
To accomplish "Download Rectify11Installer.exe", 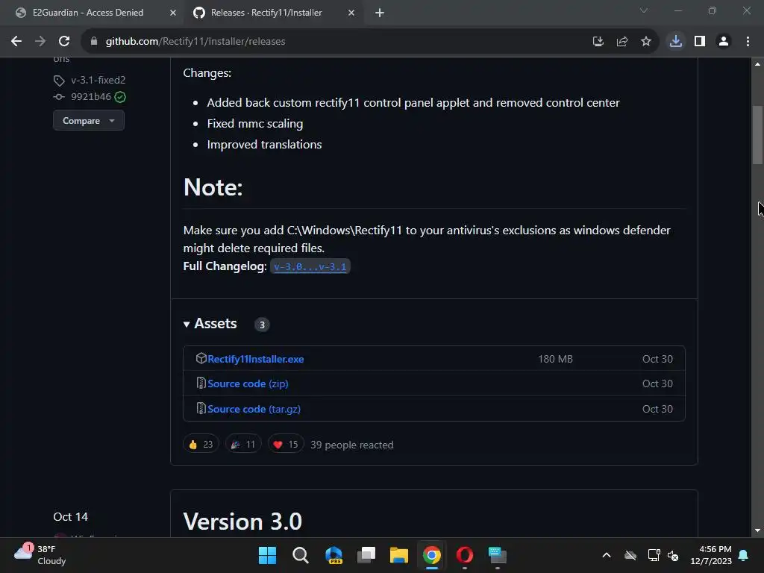I will click(255, 359).
